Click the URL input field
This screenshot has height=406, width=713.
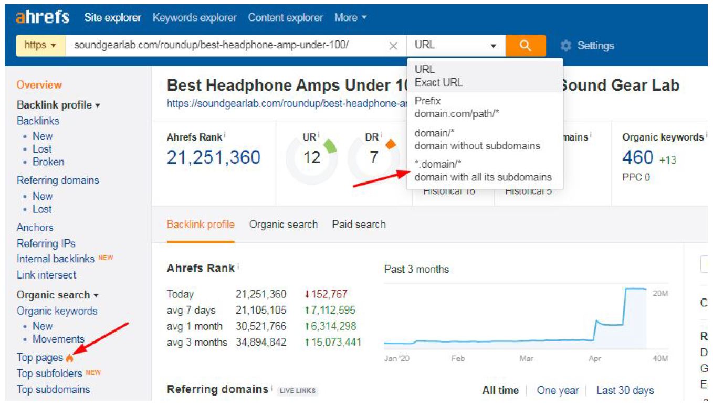click(x=226, y=46)
